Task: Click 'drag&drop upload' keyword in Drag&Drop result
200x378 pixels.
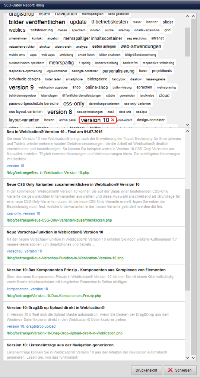Action: point(41,326)
